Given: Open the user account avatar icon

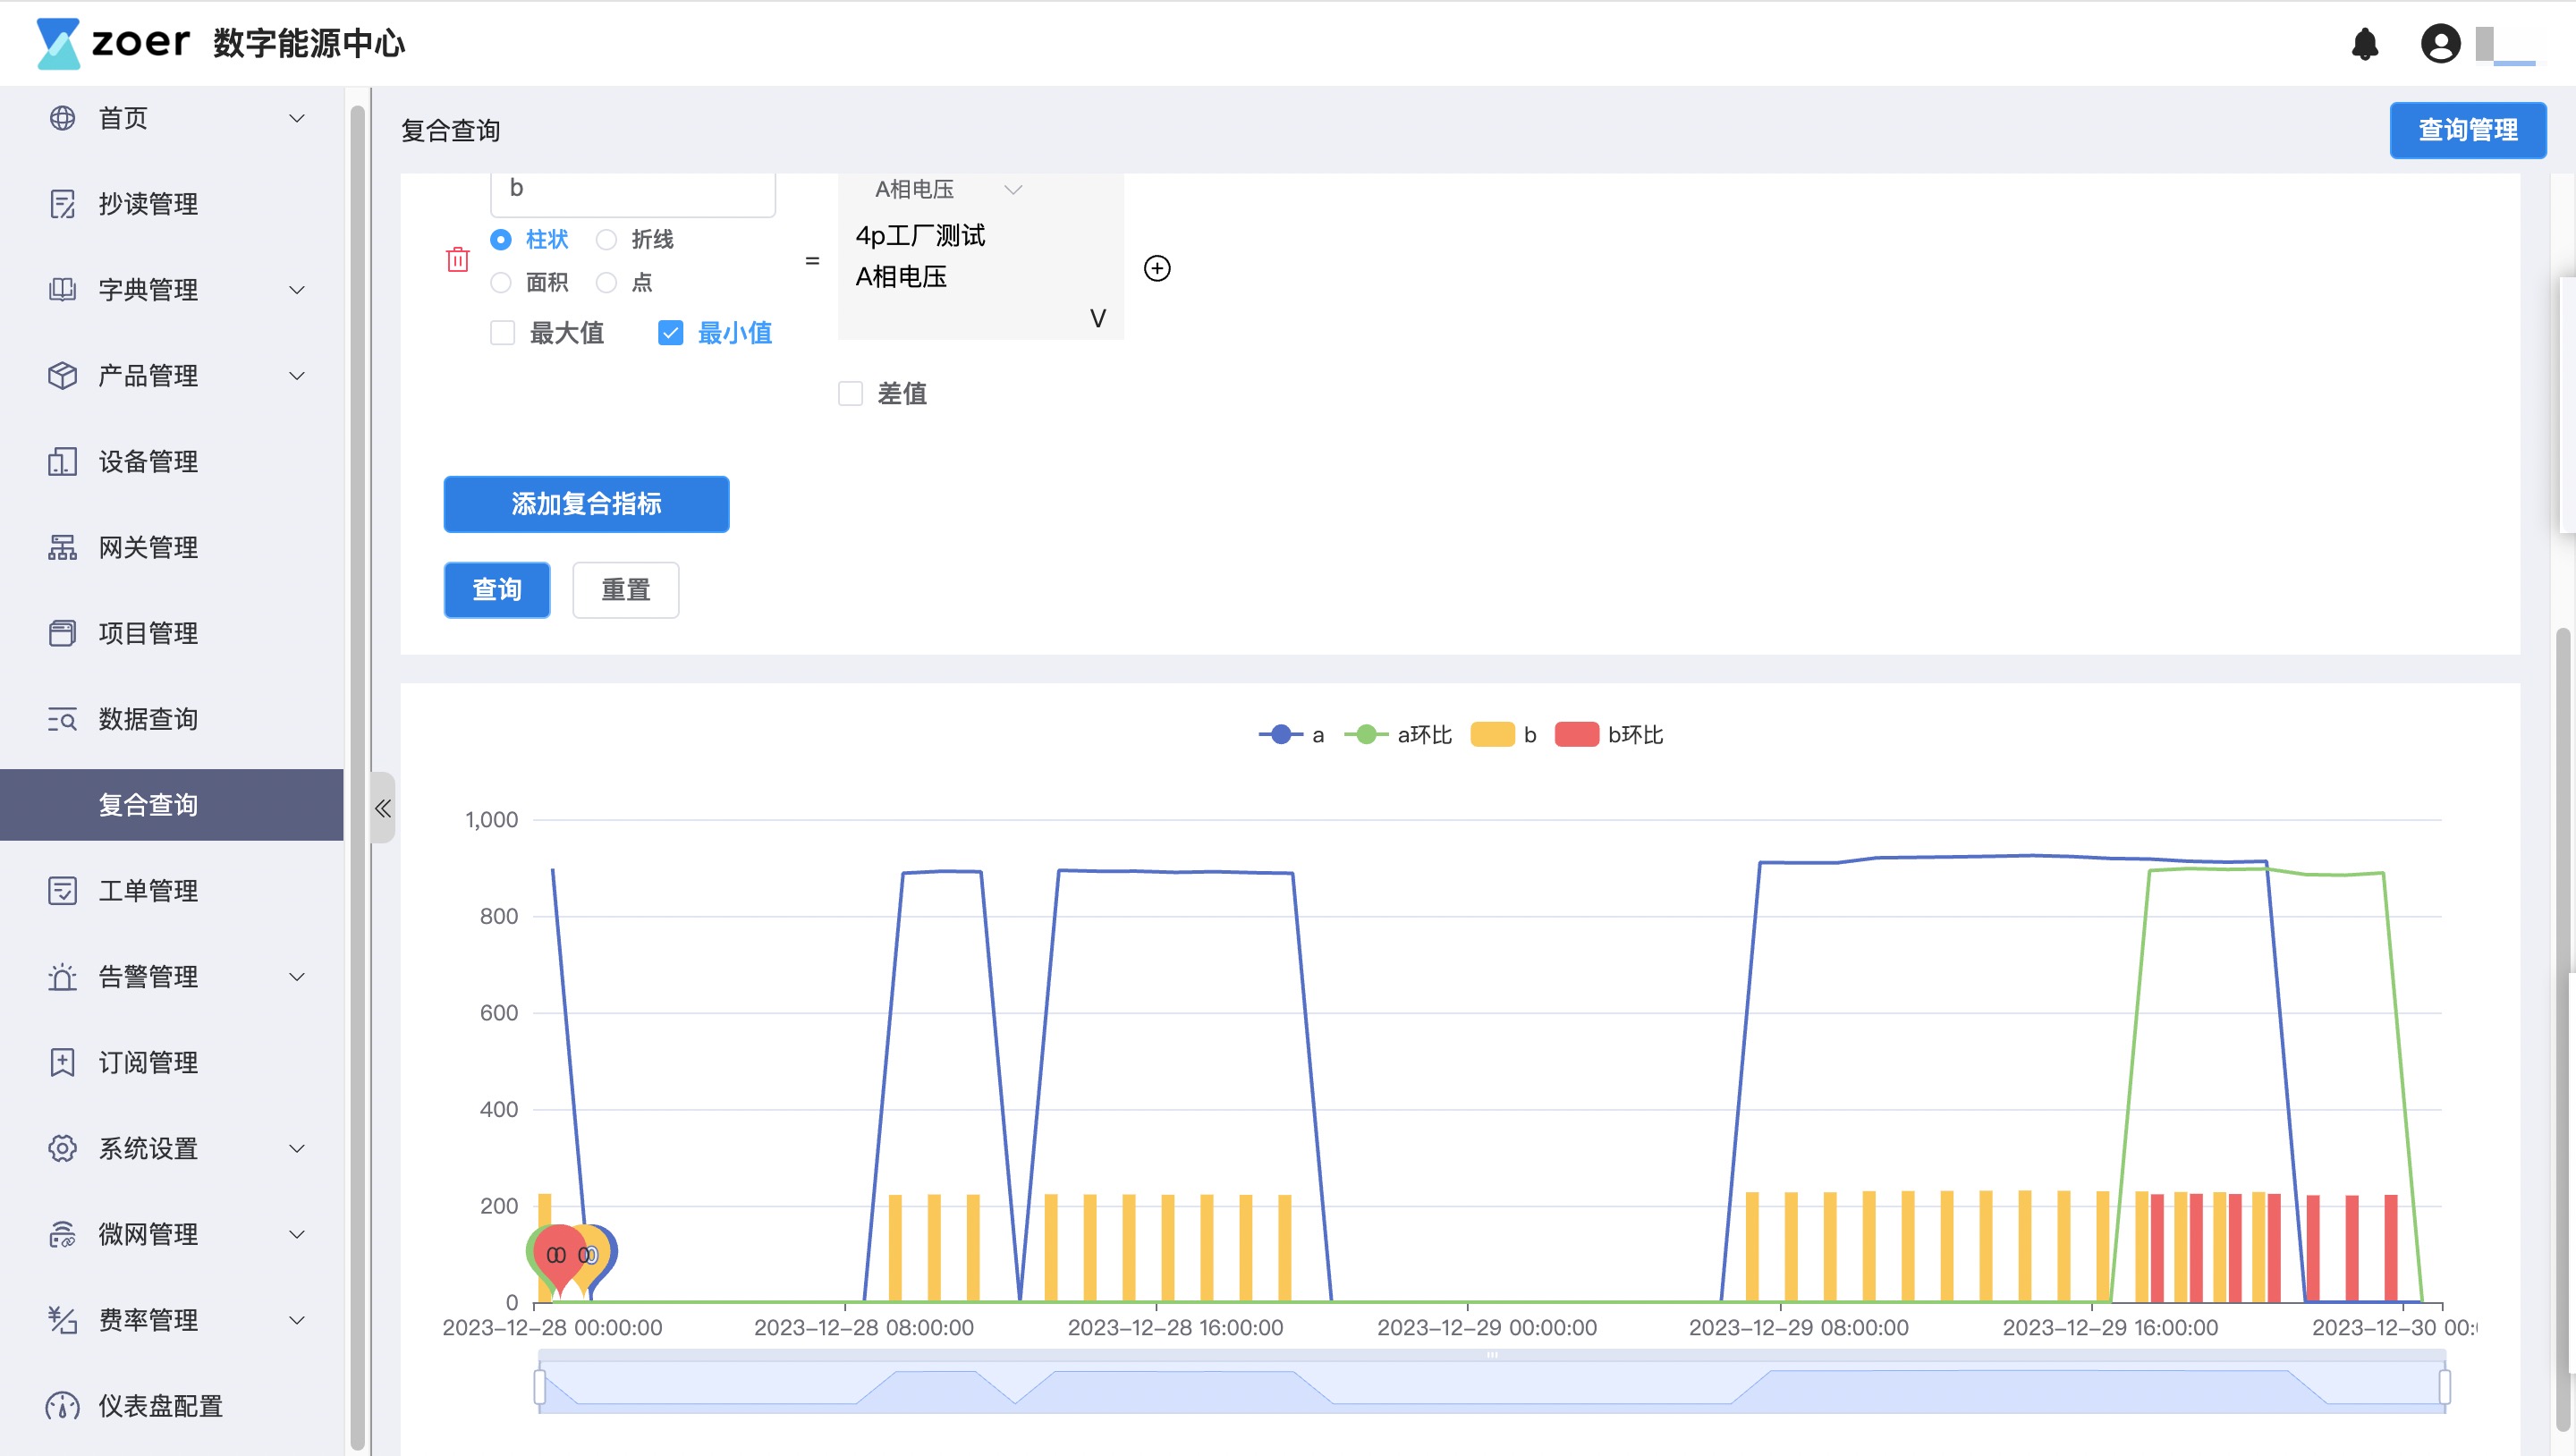Looking at the screenshot, I should [x=2440, y=44].
